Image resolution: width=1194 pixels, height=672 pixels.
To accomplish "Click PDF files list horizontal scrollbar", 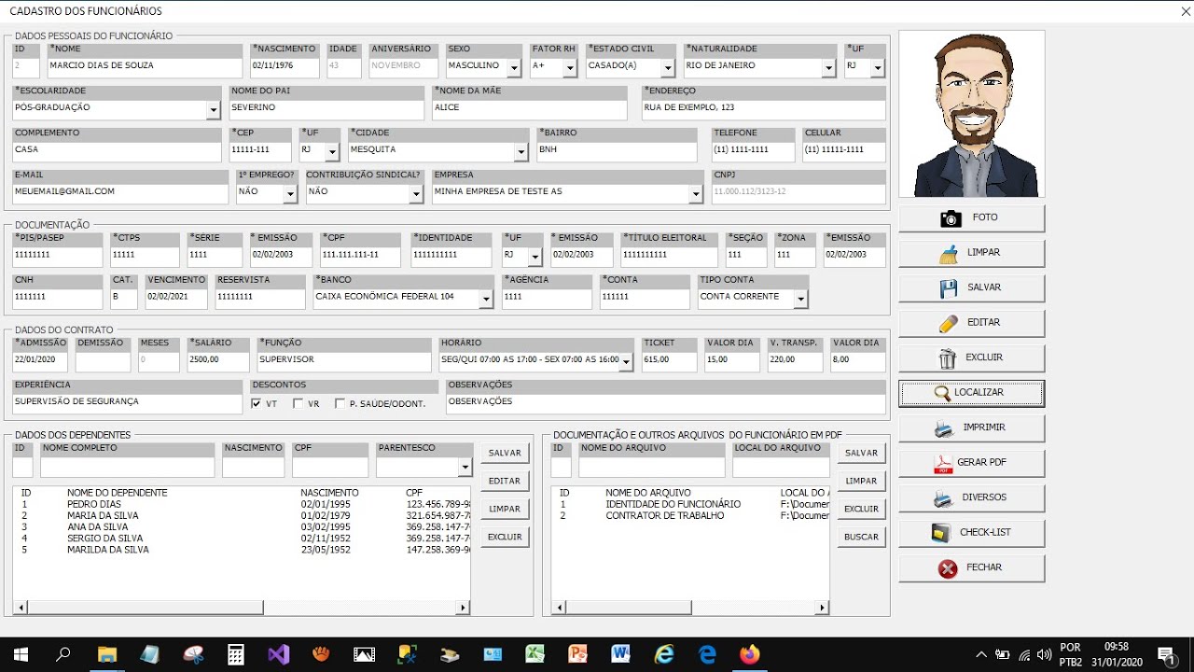I will tap(690, 608).
